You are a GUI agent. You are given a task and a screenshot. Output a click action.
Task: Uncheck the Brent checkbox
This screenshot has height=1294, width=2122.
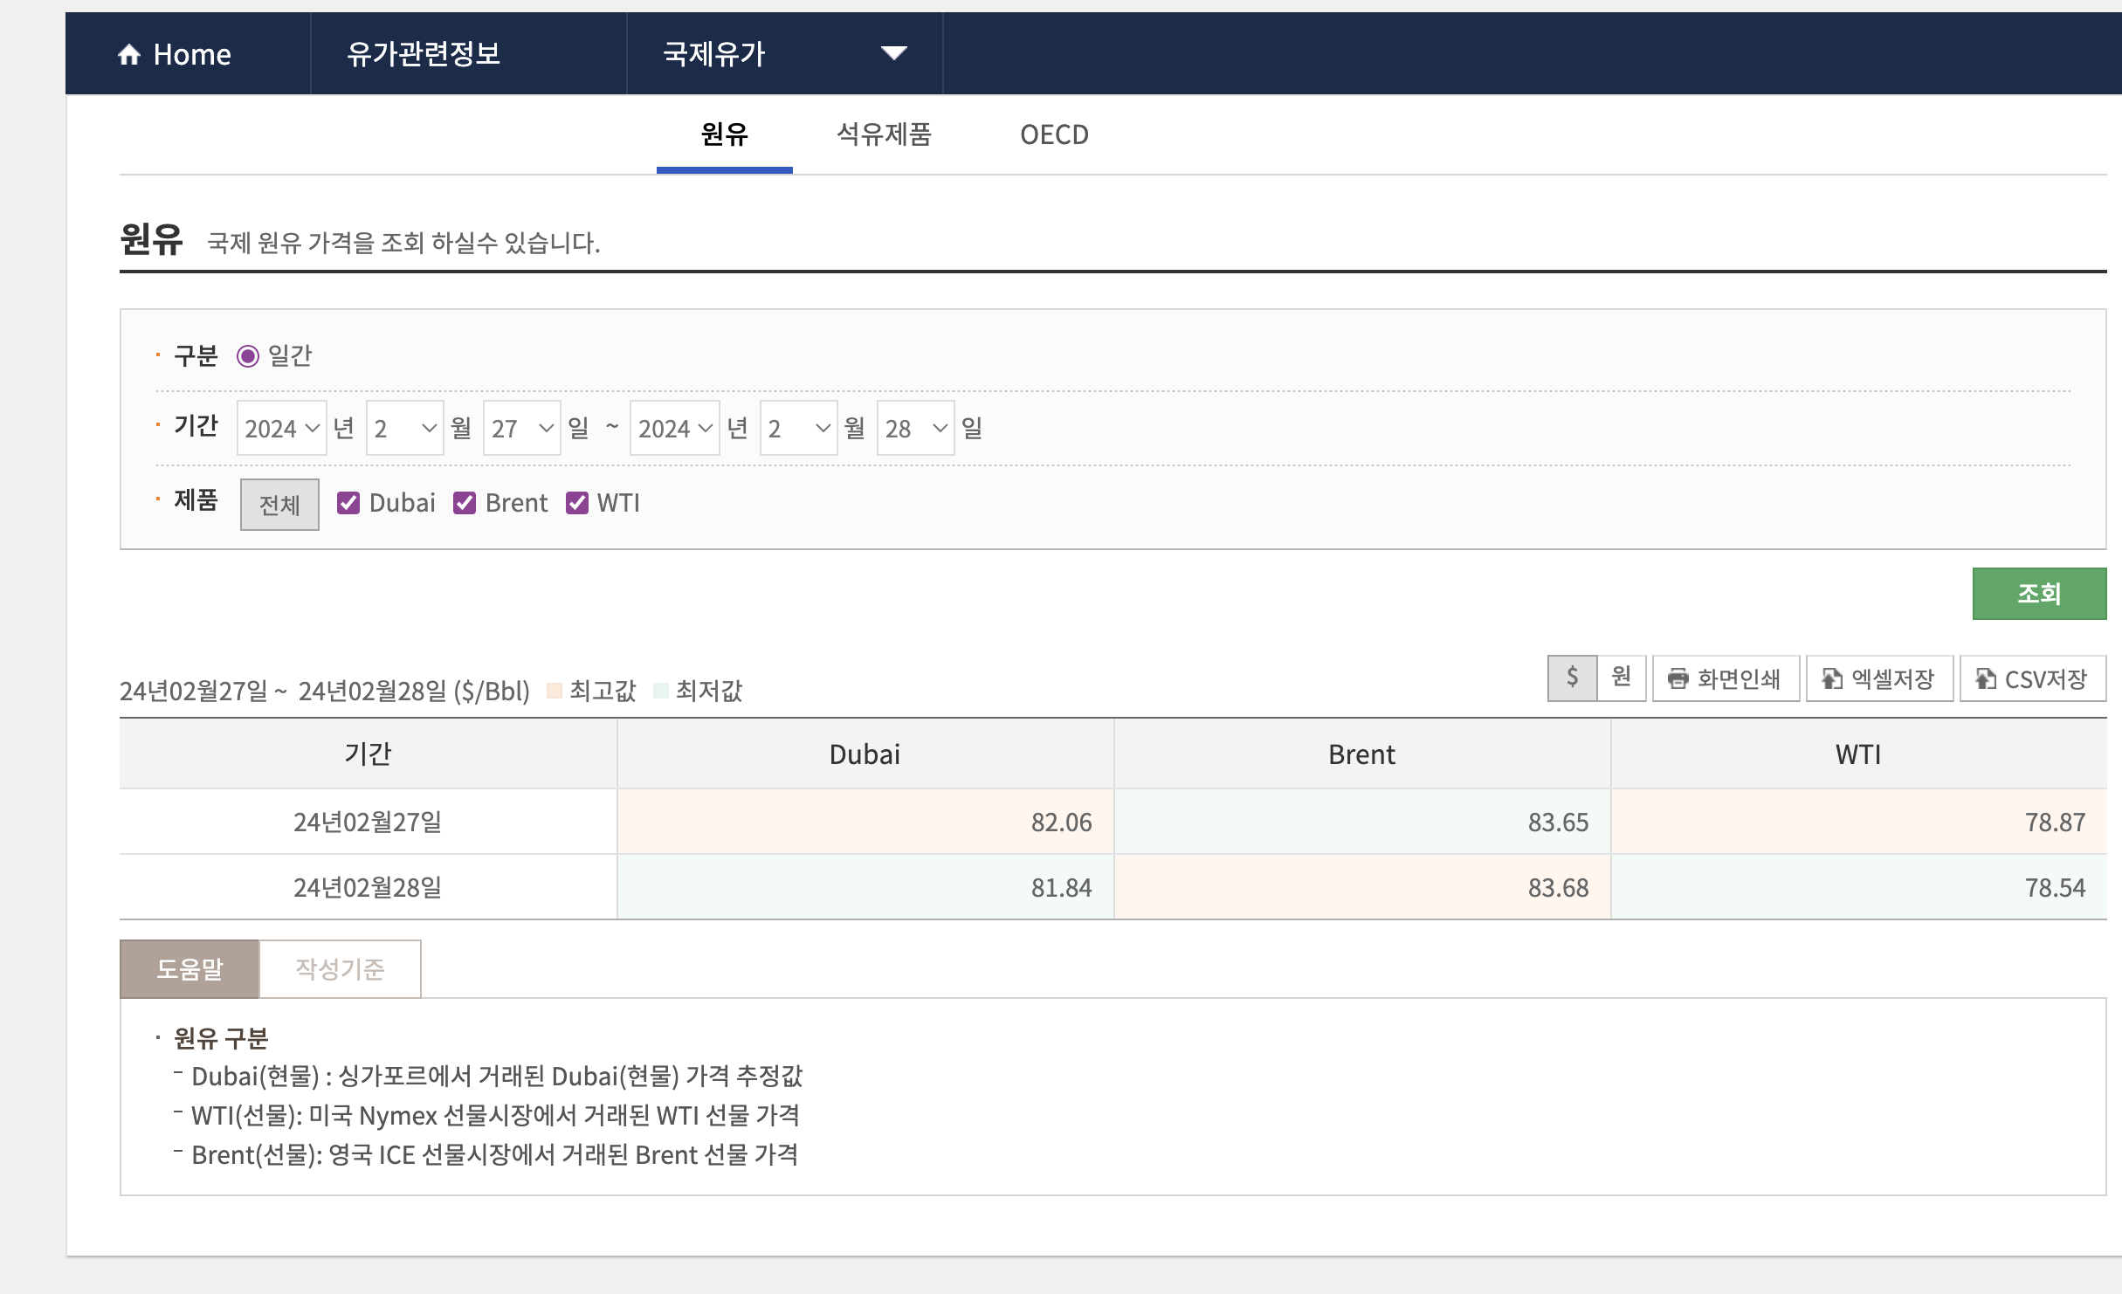coord(465,503)
